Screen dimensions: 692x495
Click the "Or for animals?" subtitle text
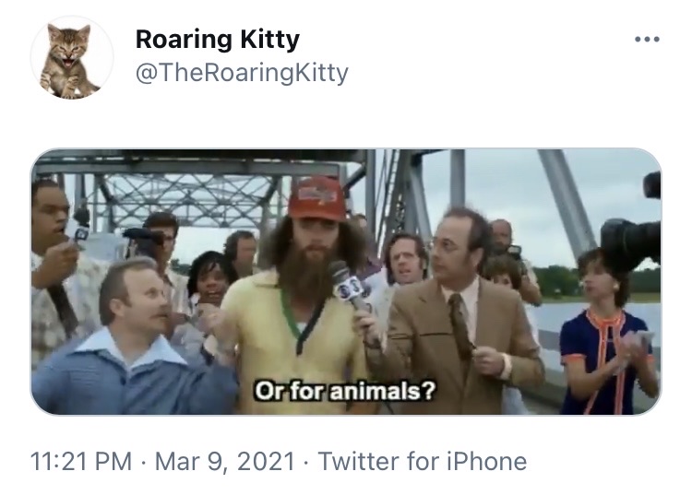(345, 391)
